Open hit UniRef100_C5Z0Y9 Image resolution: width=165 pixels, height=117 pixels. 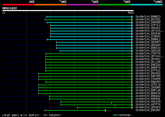148,54
